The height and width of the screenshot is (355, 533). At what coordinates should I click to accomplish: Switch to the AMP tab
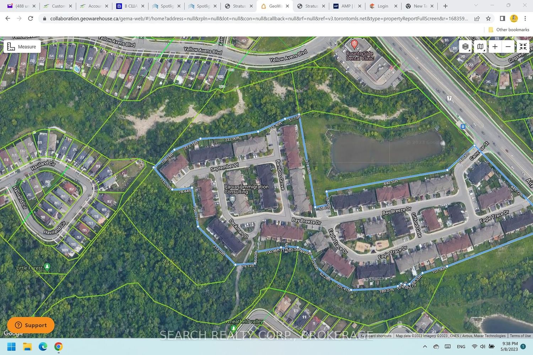coord(346,6)
